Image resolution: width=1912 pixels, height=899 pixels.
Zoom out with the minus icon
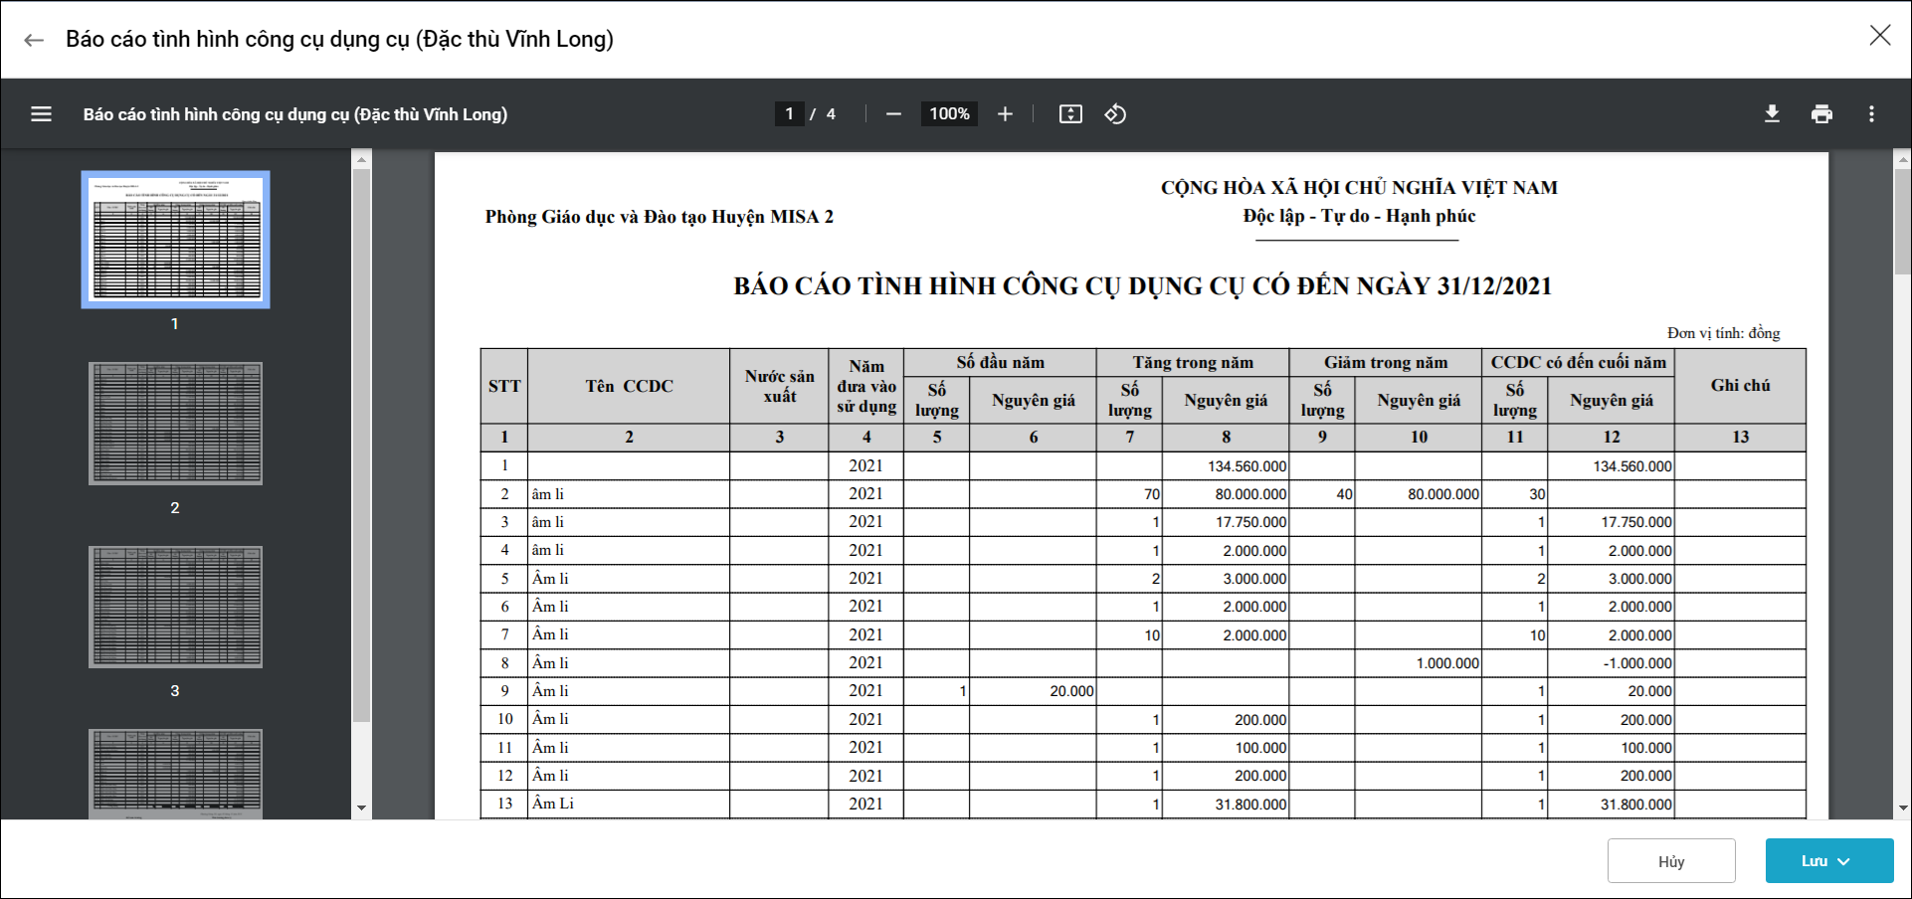pyautogui.click(x=893, y=114)
